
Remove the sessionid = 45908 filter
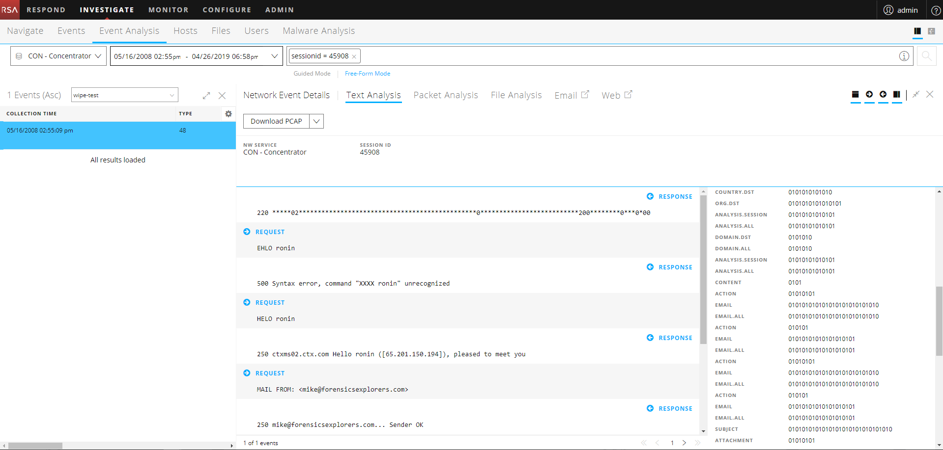click(354, 56)
